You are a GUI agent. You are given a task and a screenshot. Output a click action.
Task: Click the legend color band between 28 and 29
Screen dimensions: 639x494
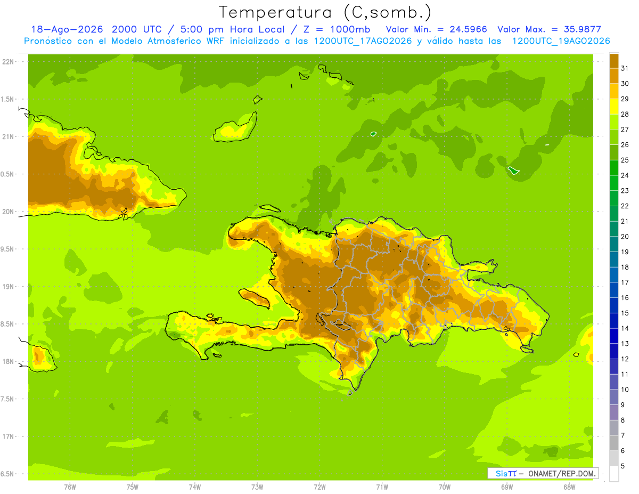[x=614, y=107]
